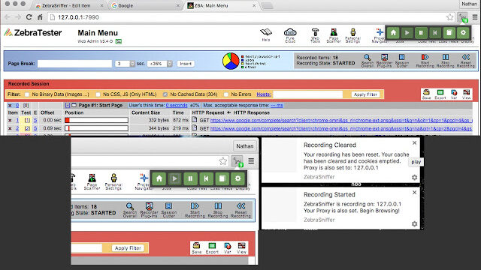Dismiss the Recording Cleared notification

tap(414, 143)
